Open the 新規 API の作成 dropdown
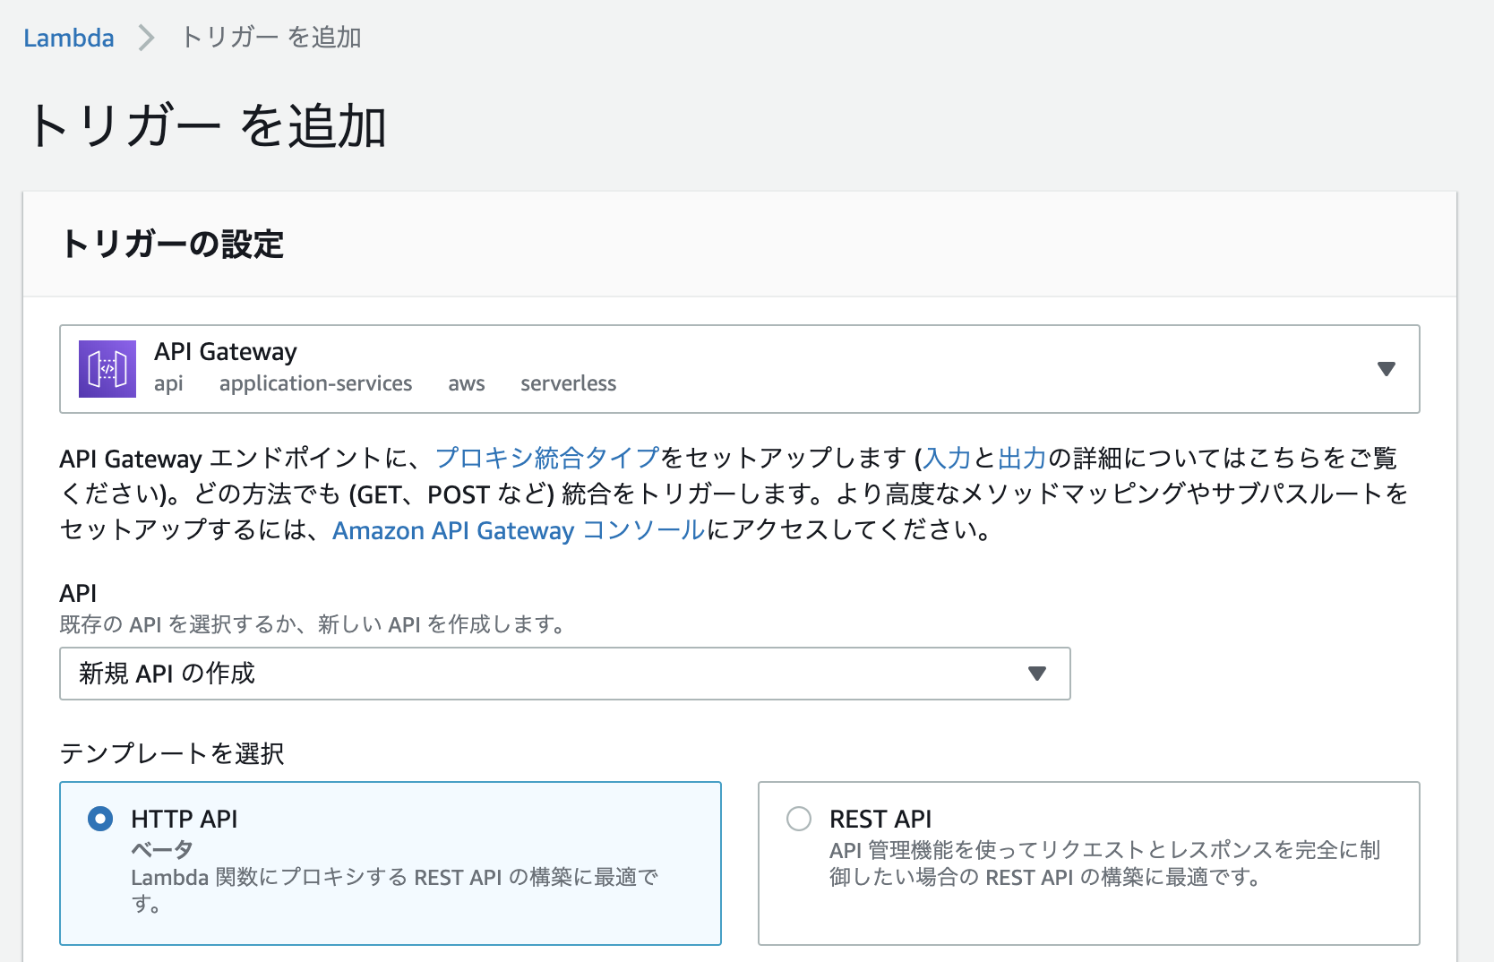 (565, 674)
